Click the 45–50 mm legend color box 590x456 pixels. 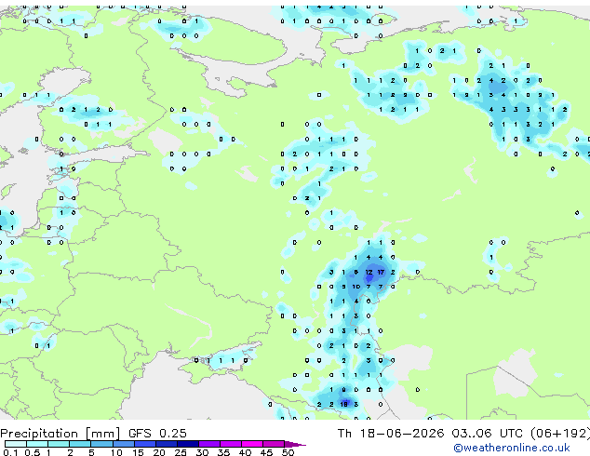[274, 444]
